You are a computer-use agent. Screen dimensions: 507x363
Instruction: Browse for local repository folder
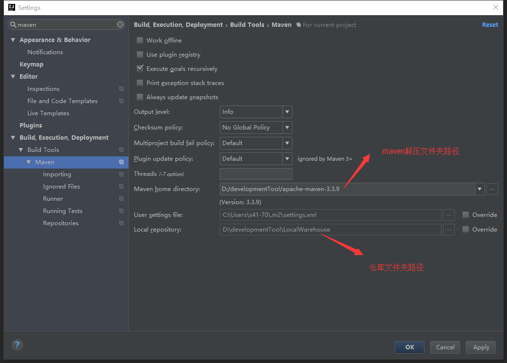point(449,230)
